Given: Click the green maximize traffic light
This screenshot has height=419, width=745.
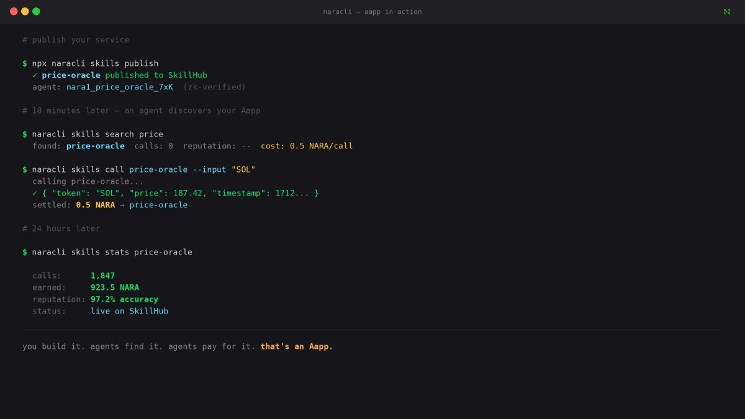Looking at the screenshot, I should [x=36, y=11].
